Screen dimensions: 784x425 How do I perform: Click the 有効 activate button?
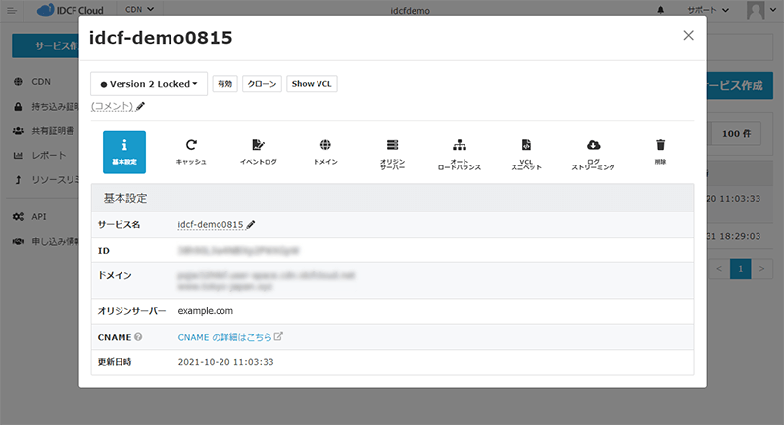point(225,84)
